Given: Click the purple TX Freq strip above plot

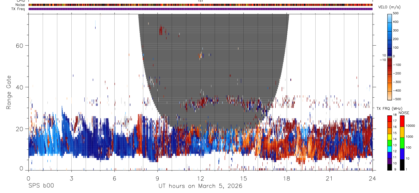Looking at the screenshot, I should coord(201,9).
